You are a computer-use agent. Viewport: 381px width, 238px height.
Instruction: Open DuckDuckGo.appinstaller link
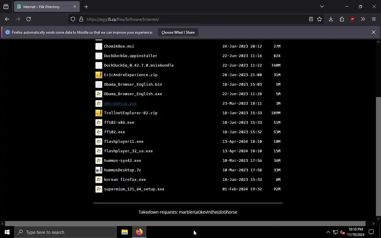(x=130, y=56)
